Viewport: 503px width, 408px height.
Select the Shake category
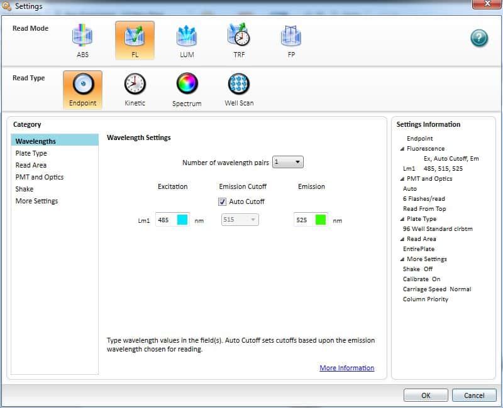coord(55,189)
